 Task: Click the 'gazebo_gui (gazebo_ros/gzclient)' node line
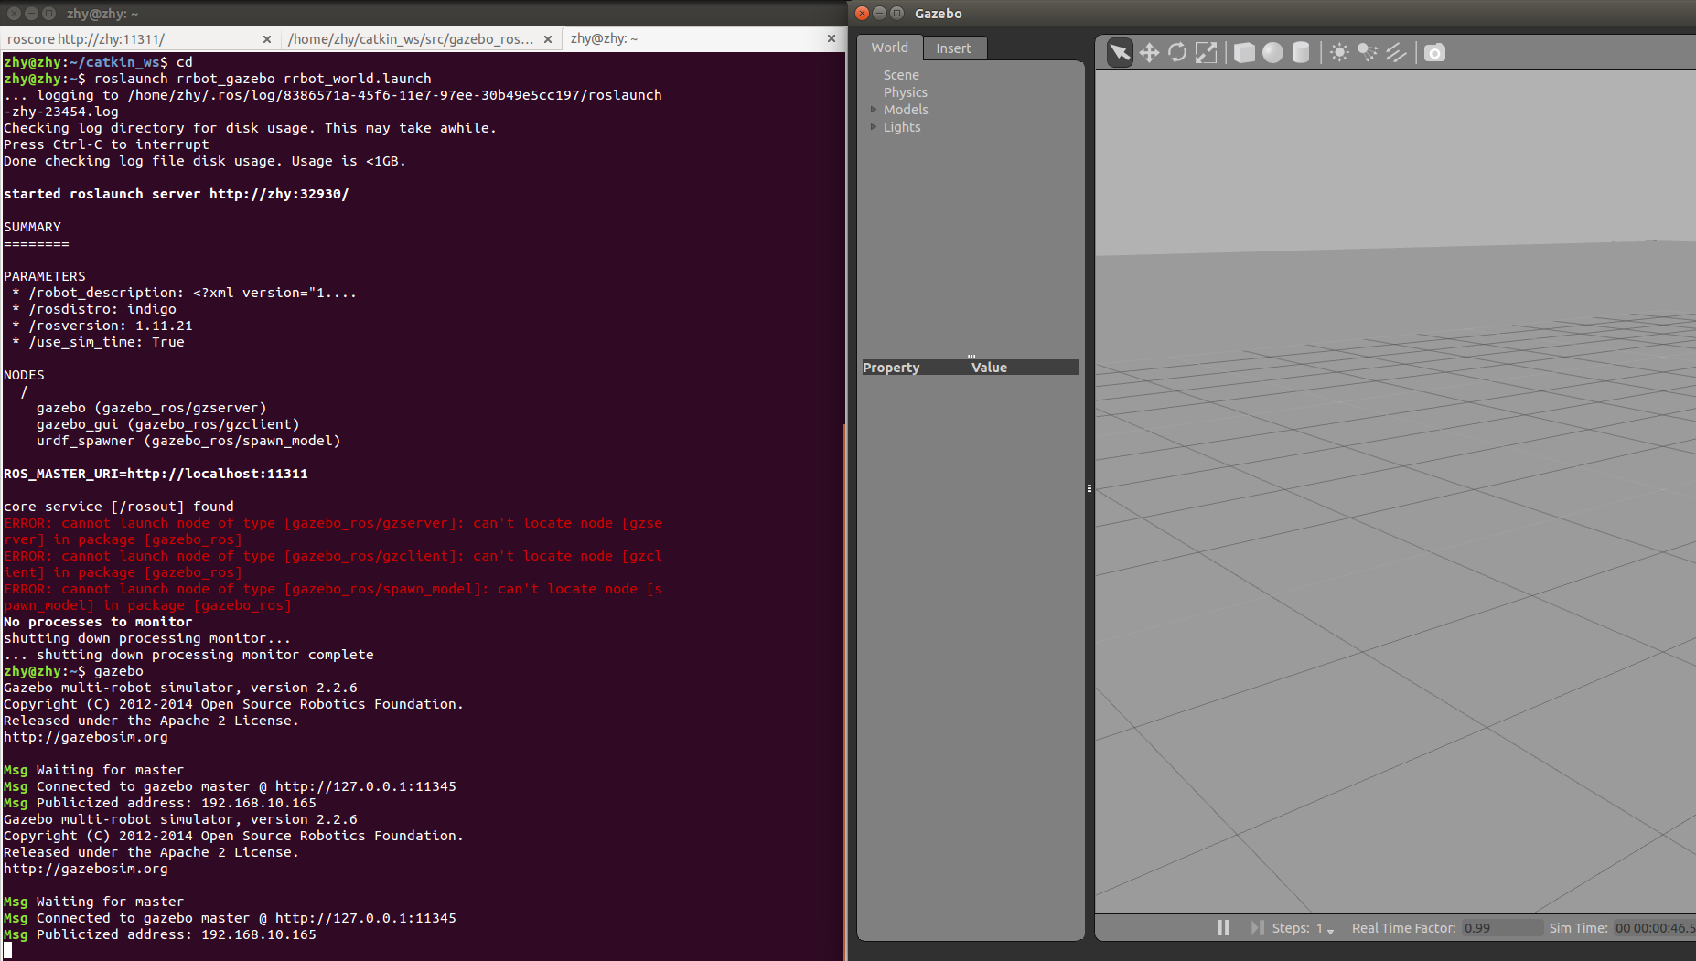pos(168,424)
